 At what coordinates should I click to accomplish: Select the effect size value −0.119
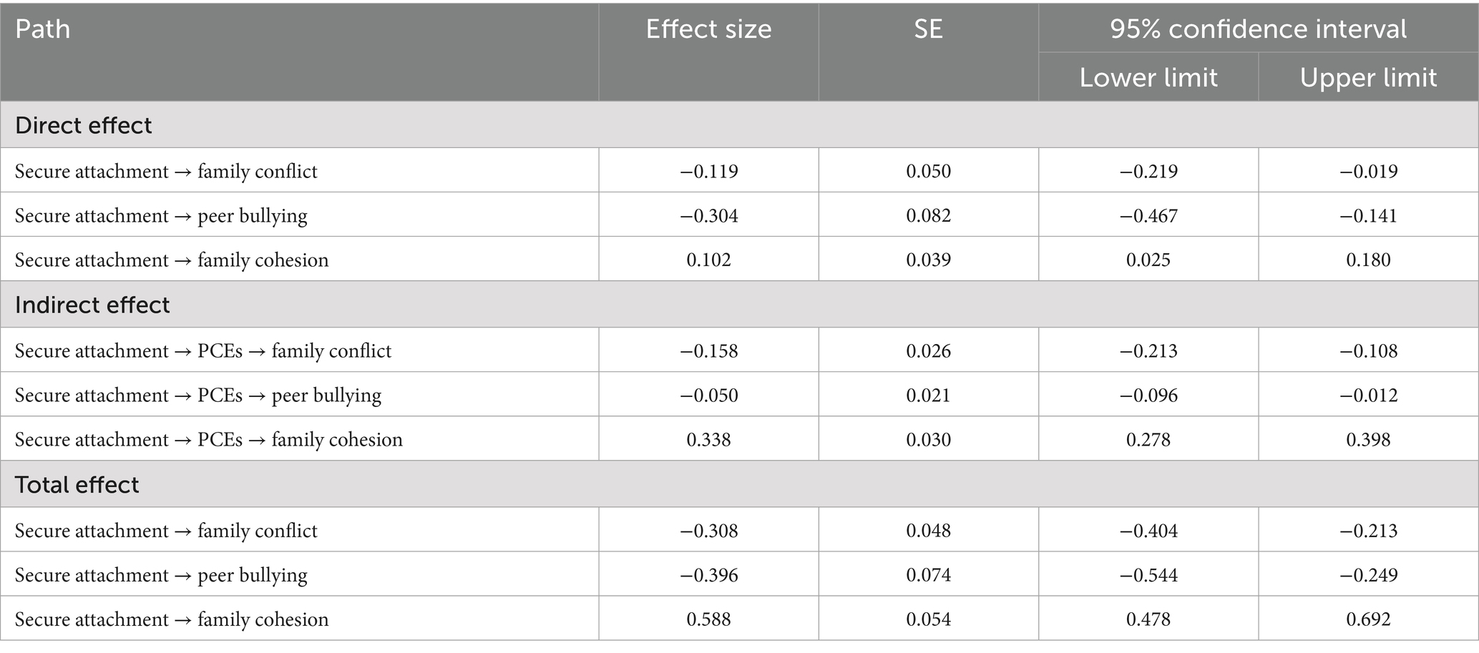pyautogui.click(x=708, y=171)
